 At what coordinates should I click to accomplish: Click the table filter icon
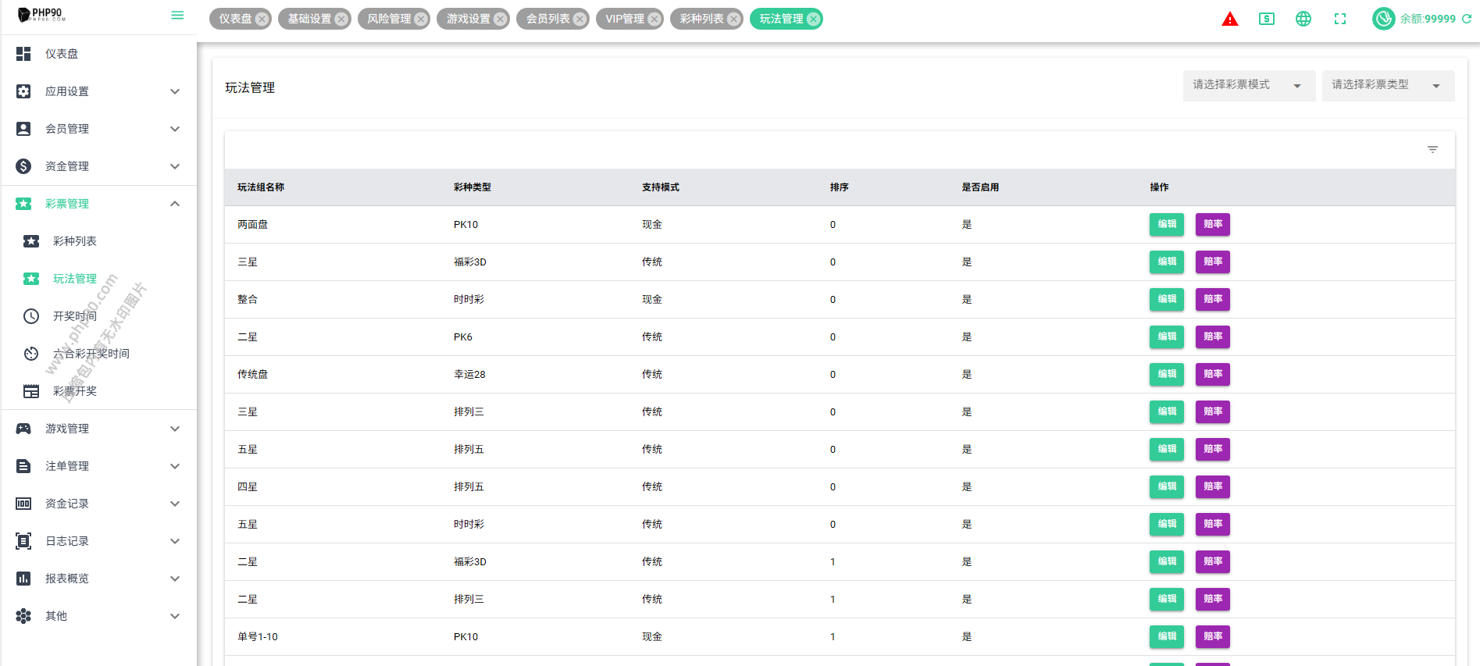(x=1432, y=149)
